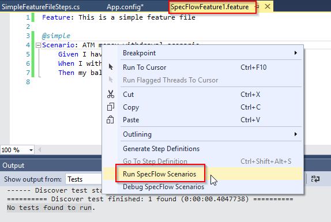Toggle word wrap icon in Output panel

tap(315, 179)
